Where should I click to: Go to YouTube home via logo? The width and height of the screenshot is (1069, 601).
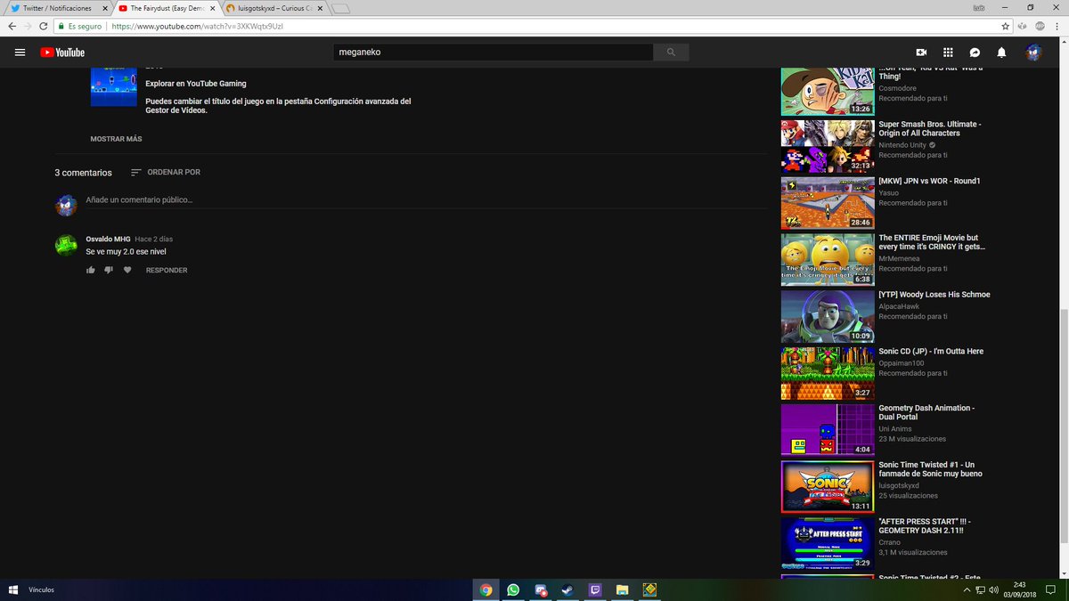[62, 53]
